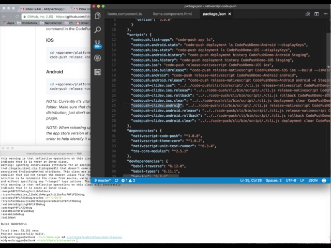Open the Gmail bookmark
The image size is (331, 248).
(82, 23)
